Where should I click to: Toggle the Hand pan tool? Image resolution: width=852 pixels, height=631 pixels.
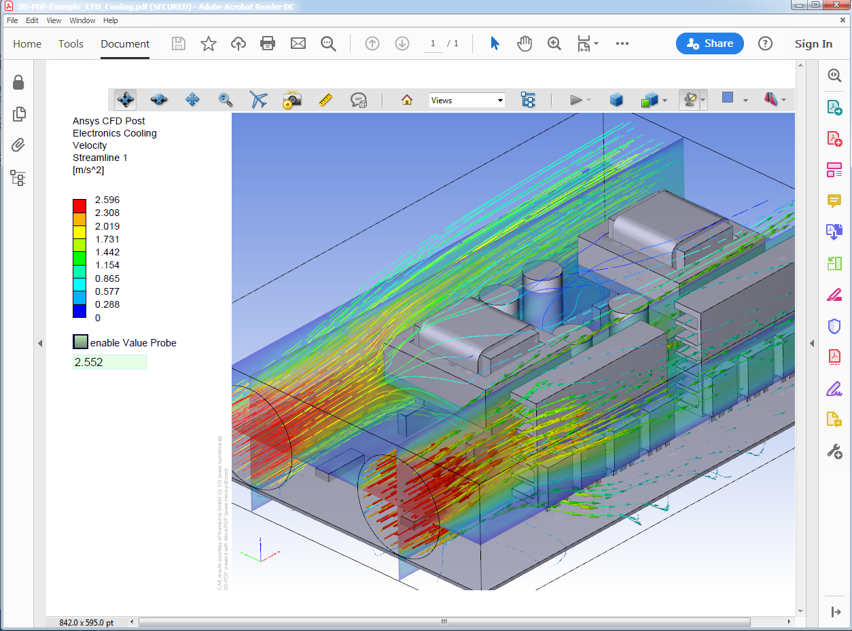tap(525, 43)
